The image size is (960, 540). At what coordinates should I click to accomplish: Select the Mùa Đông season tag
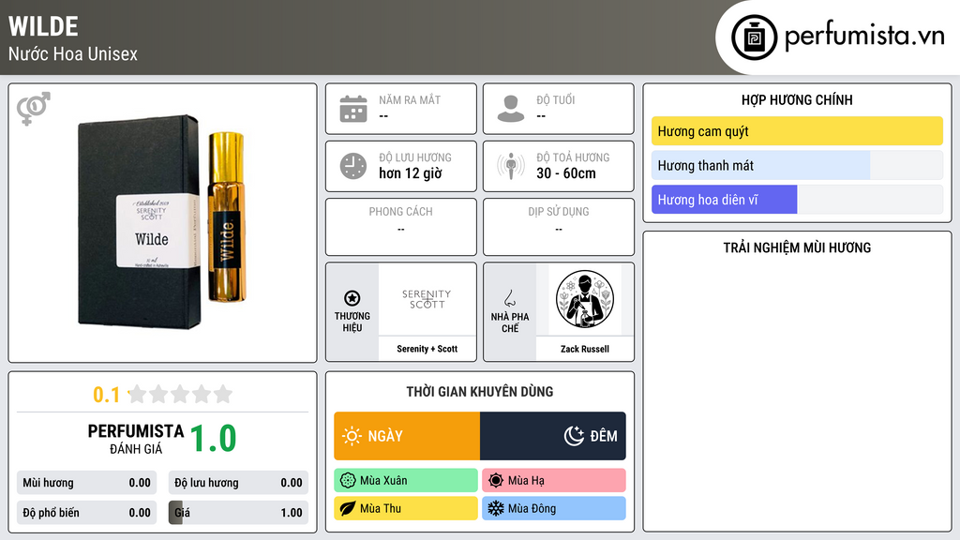(554, 508)
